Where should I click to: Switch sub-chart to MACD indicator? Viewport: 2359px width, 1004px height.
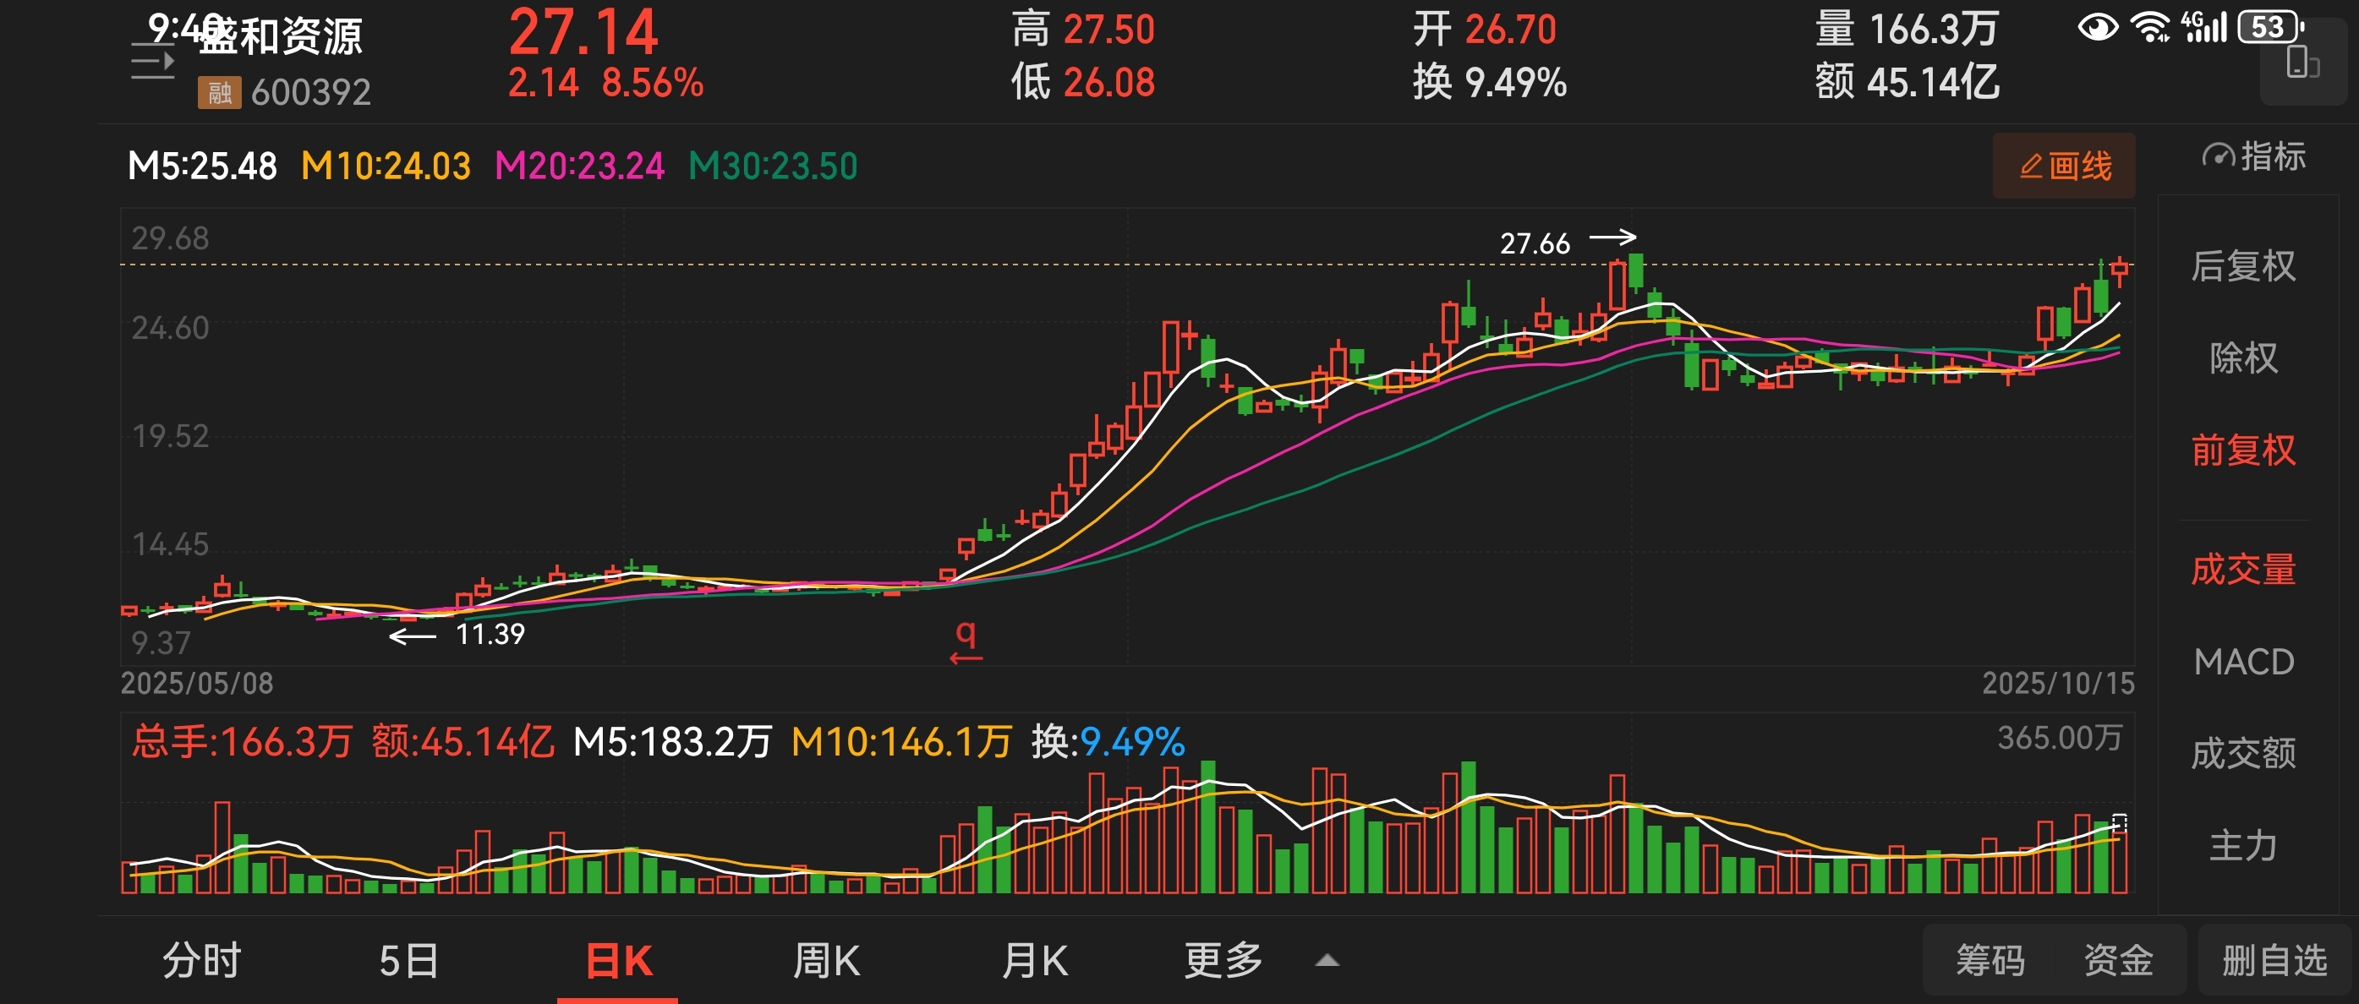pos(2242,662)
